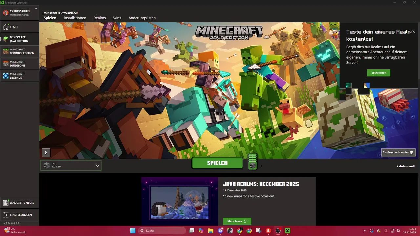The height and width of the screenshot is (236, 420).
Task: Open Copilot from the taskbar
Action: [201, 231]
